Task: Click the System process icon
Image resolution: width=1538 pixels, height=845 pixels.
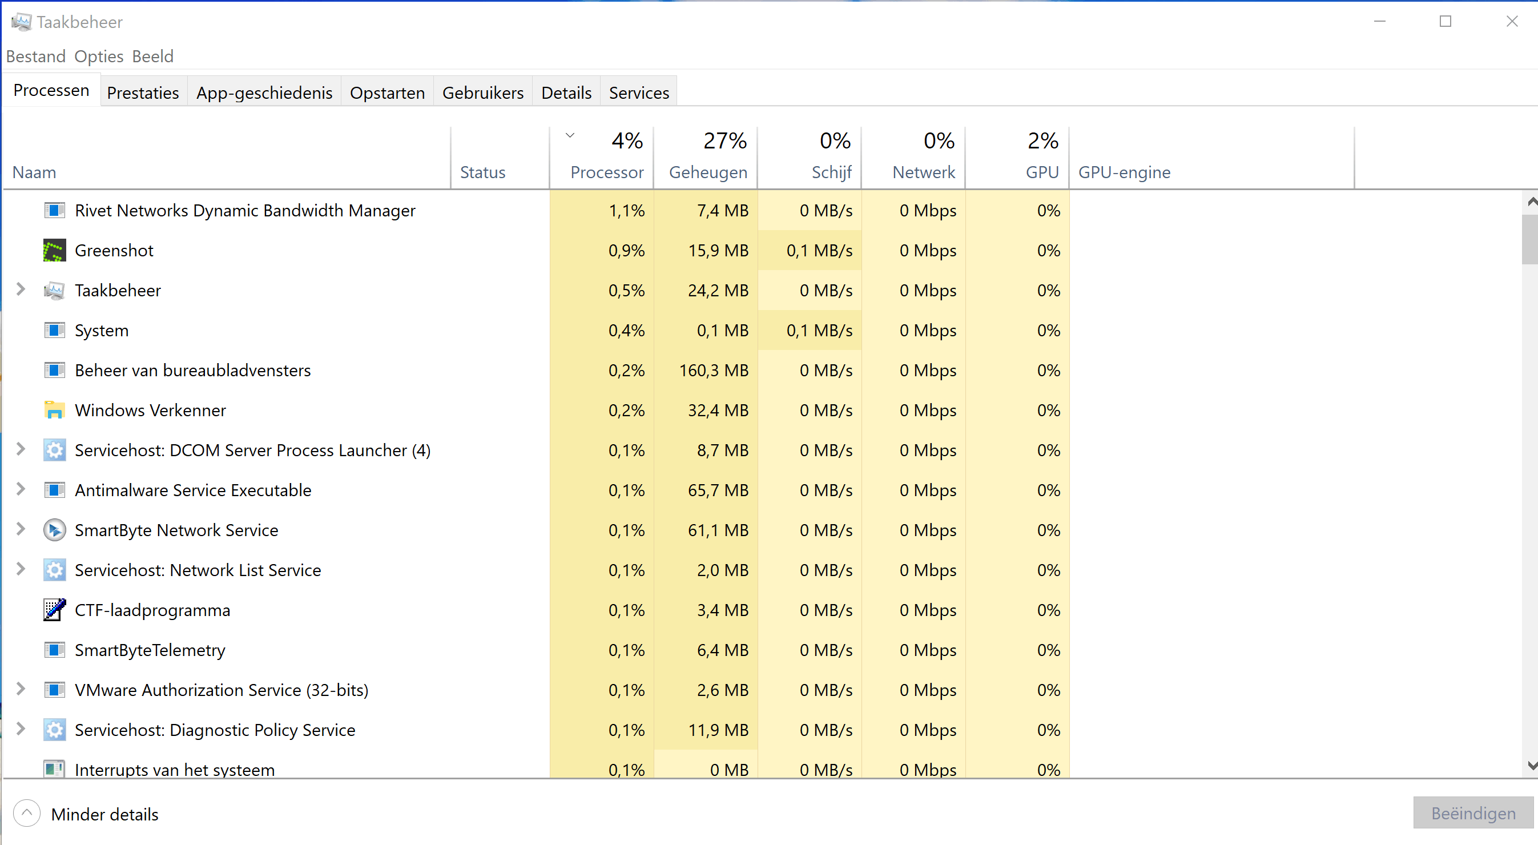Action: pyautogui.click(x=54, y=330)
